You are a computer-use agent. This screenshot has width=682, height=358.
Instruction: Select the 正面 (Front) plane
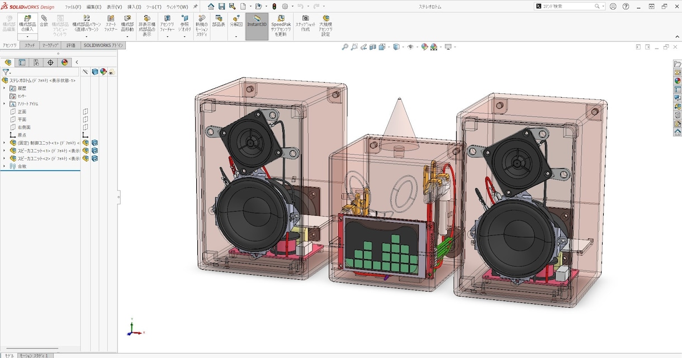tap(22, 112)
